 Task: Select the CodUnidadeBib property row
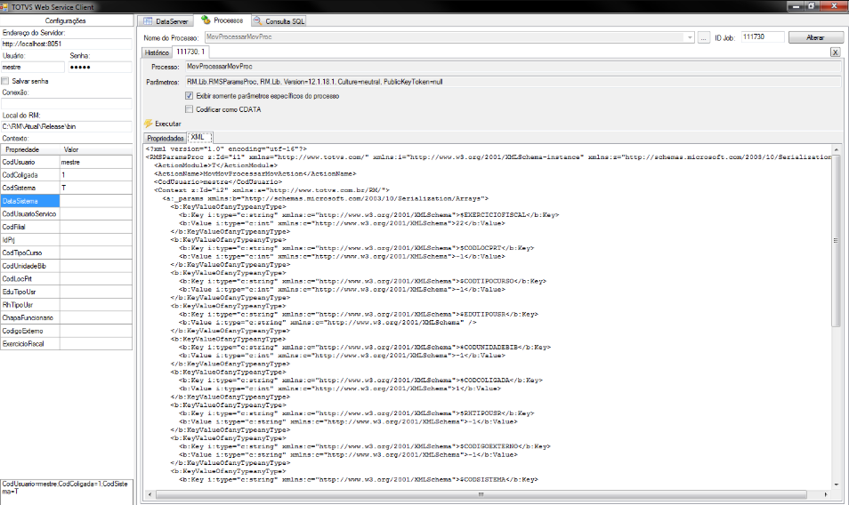(x=66, y=266)
